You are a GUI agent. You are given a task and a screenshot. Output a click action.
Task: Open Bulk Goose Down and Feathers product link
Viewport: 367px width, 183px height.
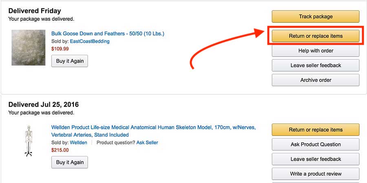click(x=108, y=33)
